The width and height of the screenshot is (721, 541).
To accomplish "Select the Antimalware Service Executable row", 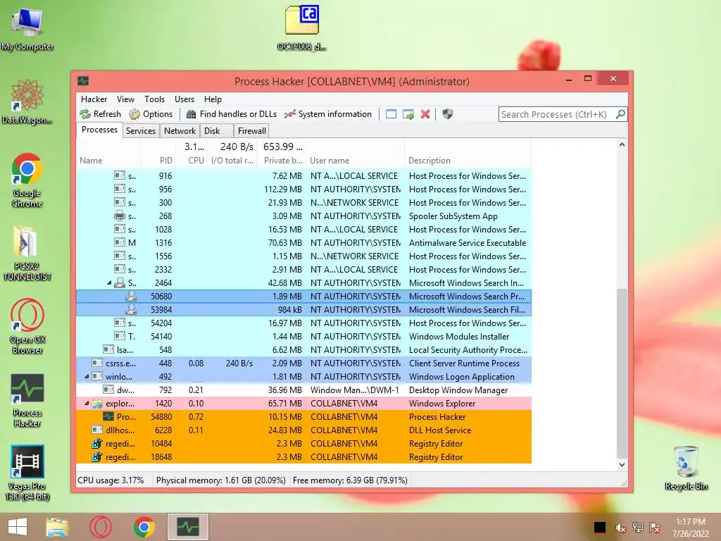I will click(303, 243).
